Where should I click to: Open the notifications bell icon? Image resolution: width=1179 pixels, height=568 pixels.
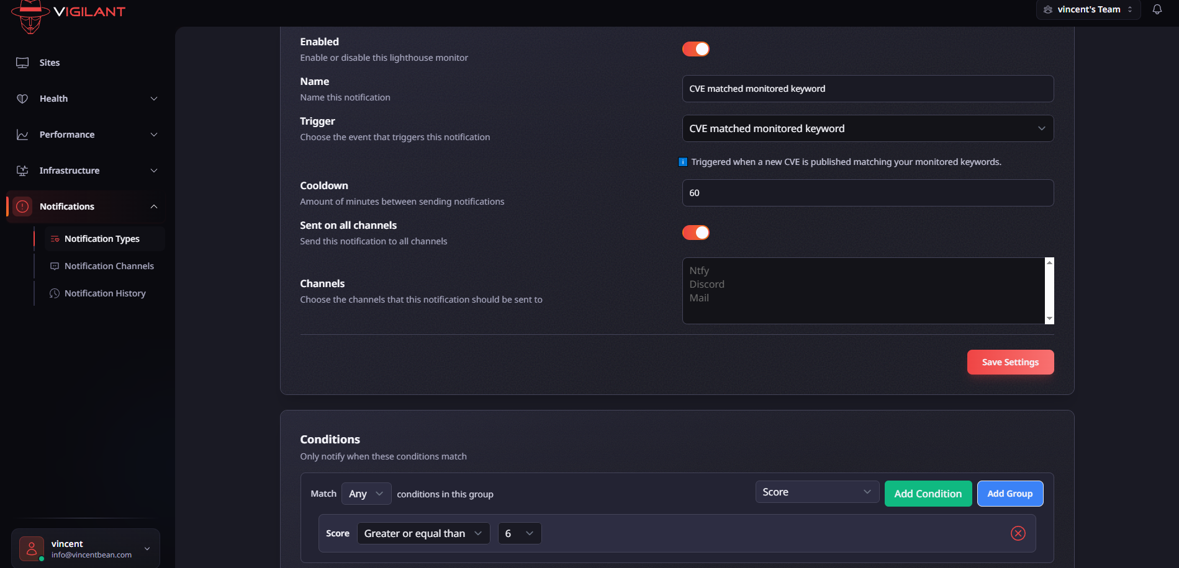click(1157, 9)
